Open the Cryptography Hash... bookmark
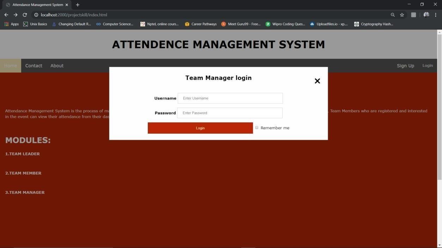This screenshot has width=442, height=248. [x=374, y=24]
